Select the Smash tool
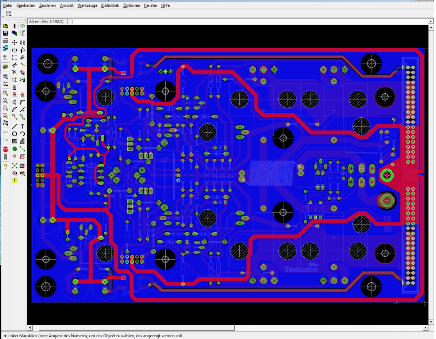Viewport: 436px width, 339px height. click(x=14, y=102)
